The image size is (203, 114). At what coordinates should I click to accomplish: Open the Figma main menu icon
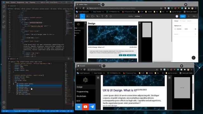(x=77, y=16)
